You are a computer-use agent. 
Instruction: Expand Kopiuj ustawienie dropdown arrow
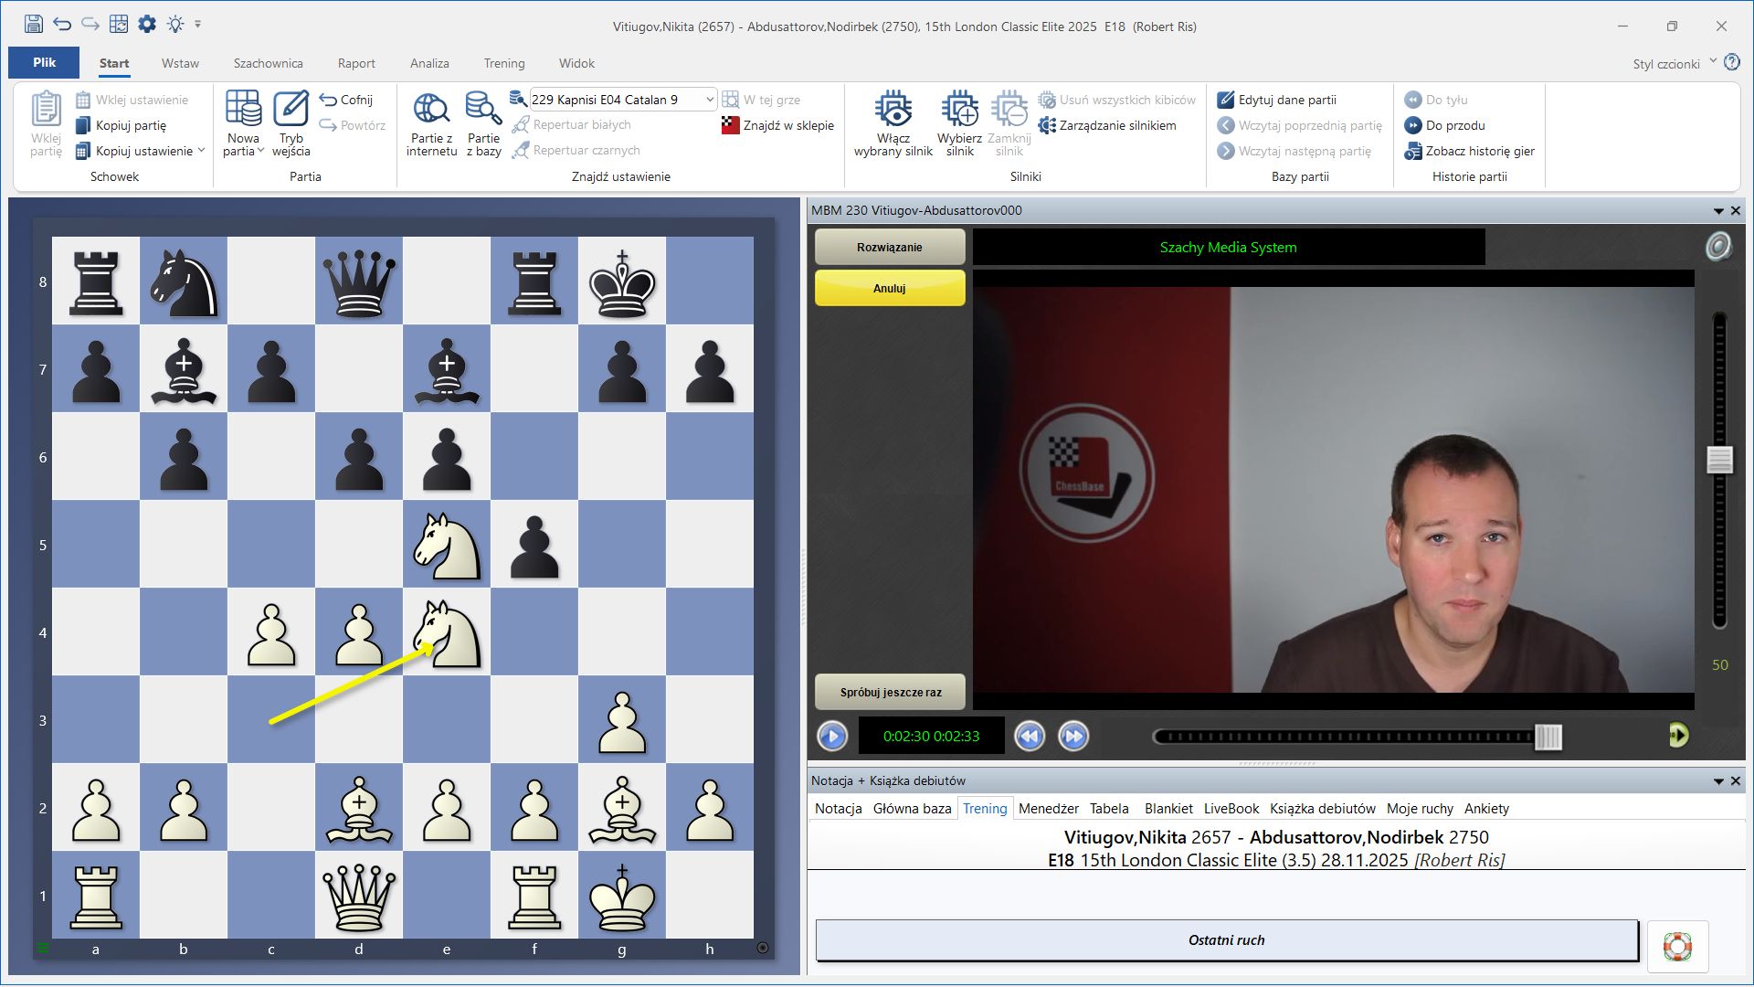click(201, 151)
